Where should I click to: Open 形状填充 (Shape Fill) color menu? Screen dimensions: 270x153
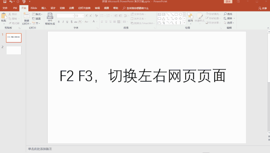coord(213,14)
